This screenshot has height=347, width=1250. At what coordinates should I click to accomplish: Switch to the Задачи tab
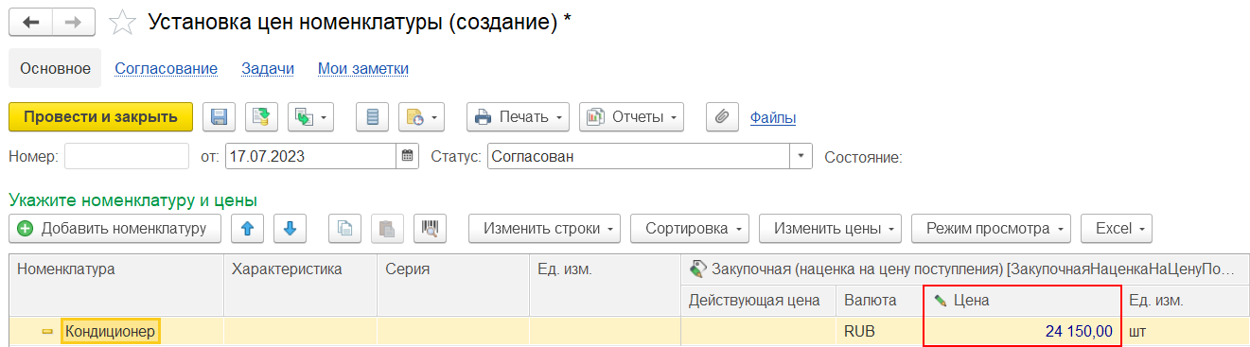(268, 68)
